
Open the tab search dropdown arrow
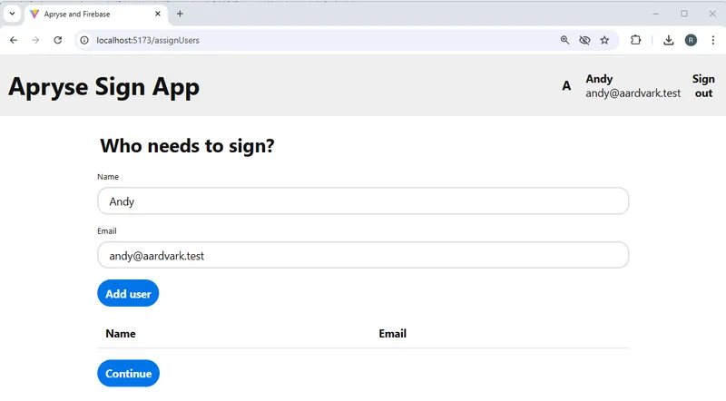(x=13, y=14)
